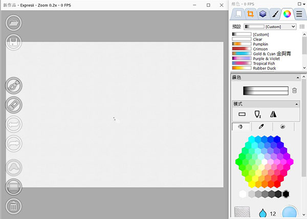Image resolution: width=307 pixels, height=219 pixels.
Task: Open the preset gradient dropdown showing [Custom]
Action: [270, 27]
